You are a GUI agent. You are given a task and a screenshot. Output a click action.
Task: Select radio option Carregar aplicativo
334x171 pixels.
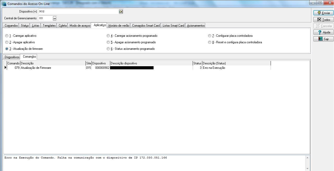(7, 36)
